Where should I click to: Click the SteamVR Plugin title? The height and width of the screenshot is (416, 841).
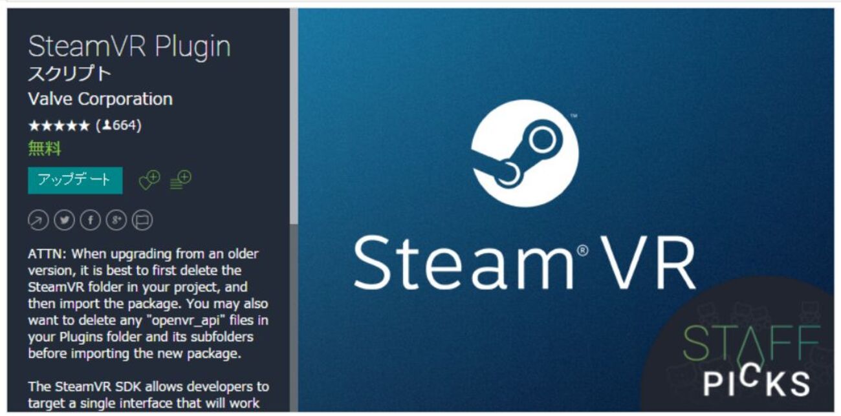click(x=129, y=47)
